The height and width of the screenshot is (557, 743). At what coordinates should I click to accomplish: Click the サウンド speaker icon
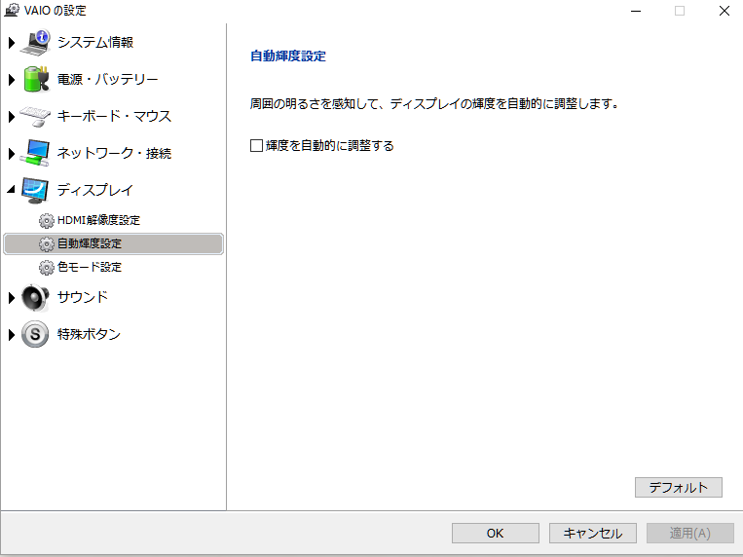point(35,297)
